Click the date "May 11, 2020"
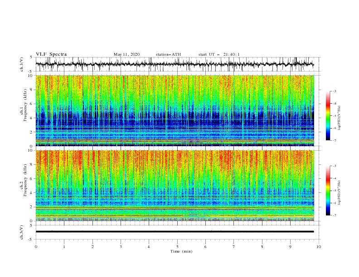 (x=126, y=54)
